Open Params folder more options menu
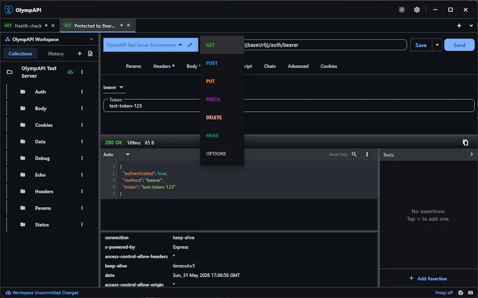 click(x=82, y=208)
